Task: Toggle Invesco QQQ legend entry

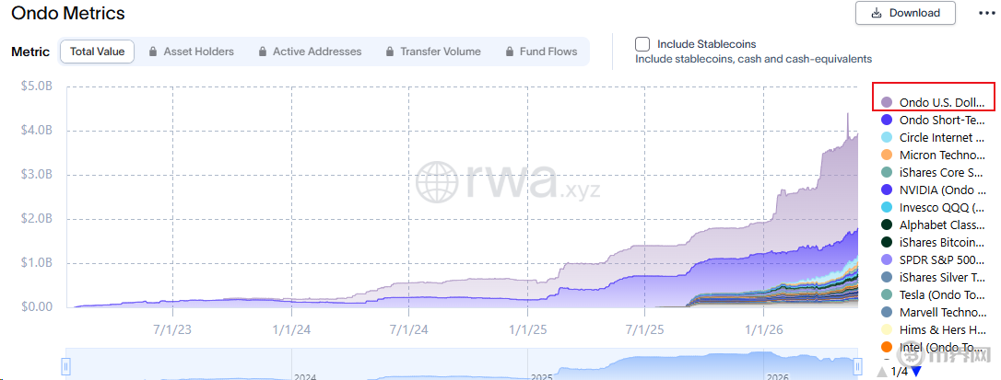Action: 931,207
